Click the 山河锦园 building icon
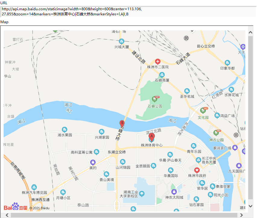 coord(122,162)
